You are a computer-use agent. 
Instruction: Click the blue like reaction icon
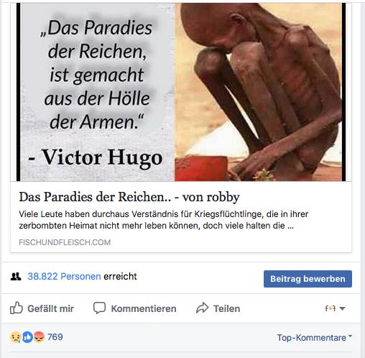[27, 337]
